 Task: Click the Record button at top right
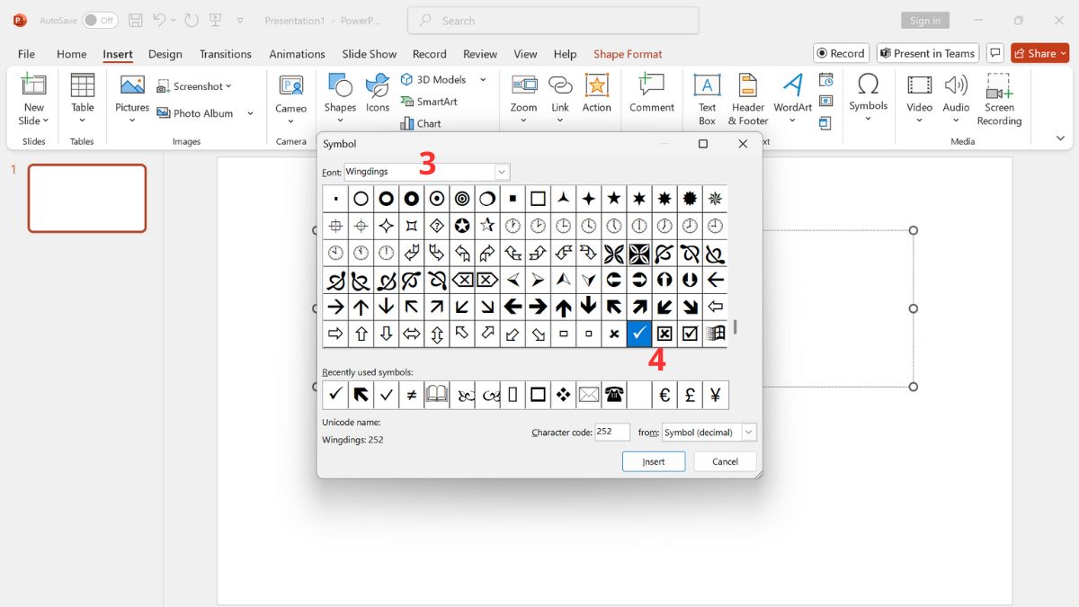[842, 53]
